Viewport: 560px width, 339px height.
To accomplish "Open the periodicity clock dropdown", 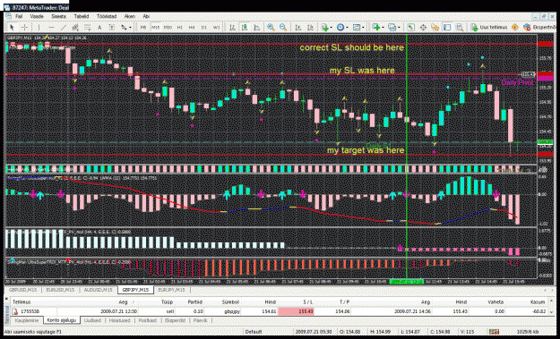I will point(342,28).
